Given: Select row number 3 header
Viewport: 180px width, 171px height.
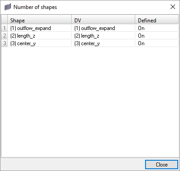Looking at the screenshot, I should click(x=4, y=43).
